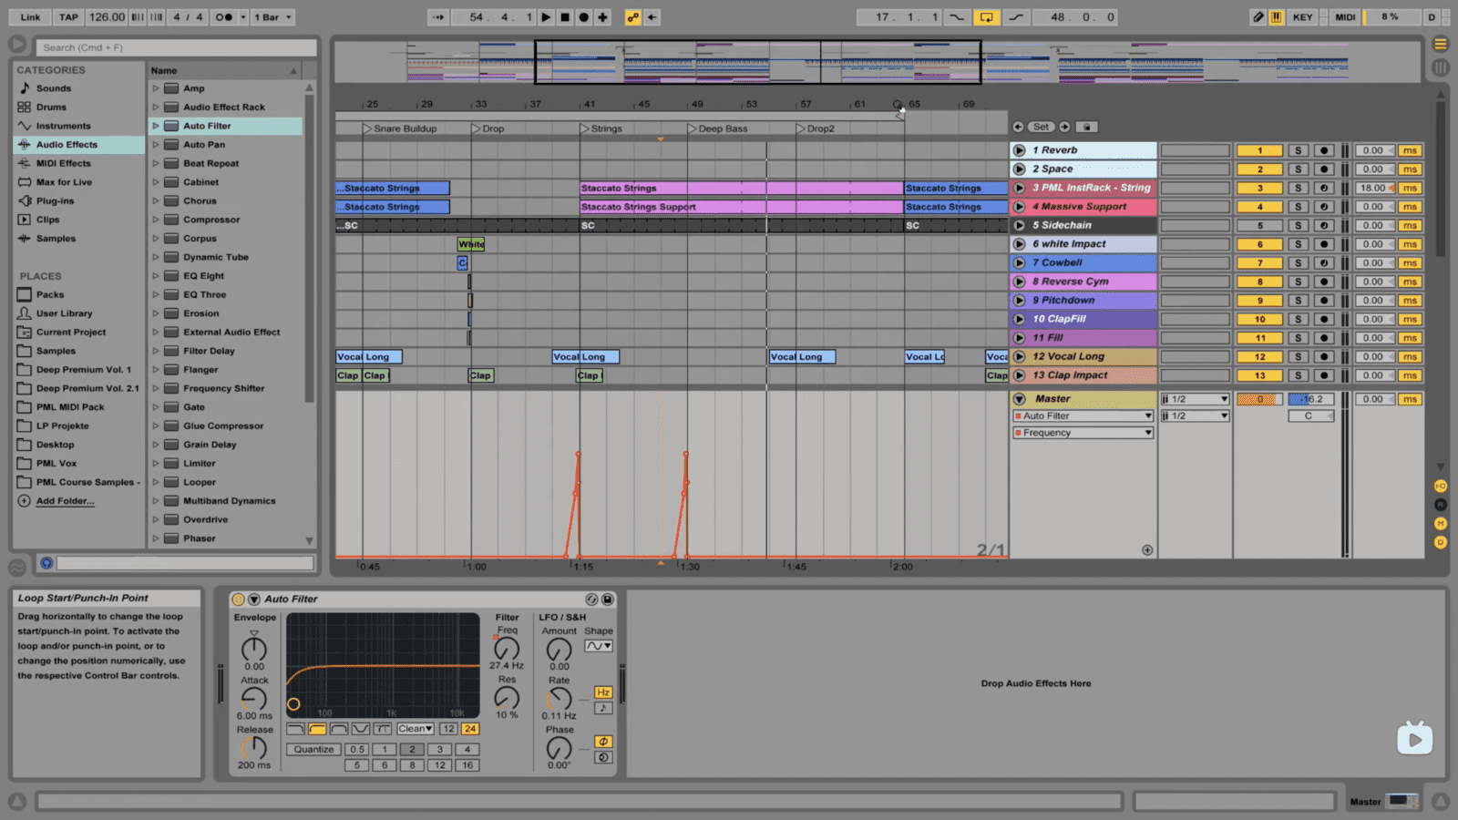This screenshot has height=820, width=1458.
Task: Arm track 1 Reverb for recording
Action: coord(1324,150)
